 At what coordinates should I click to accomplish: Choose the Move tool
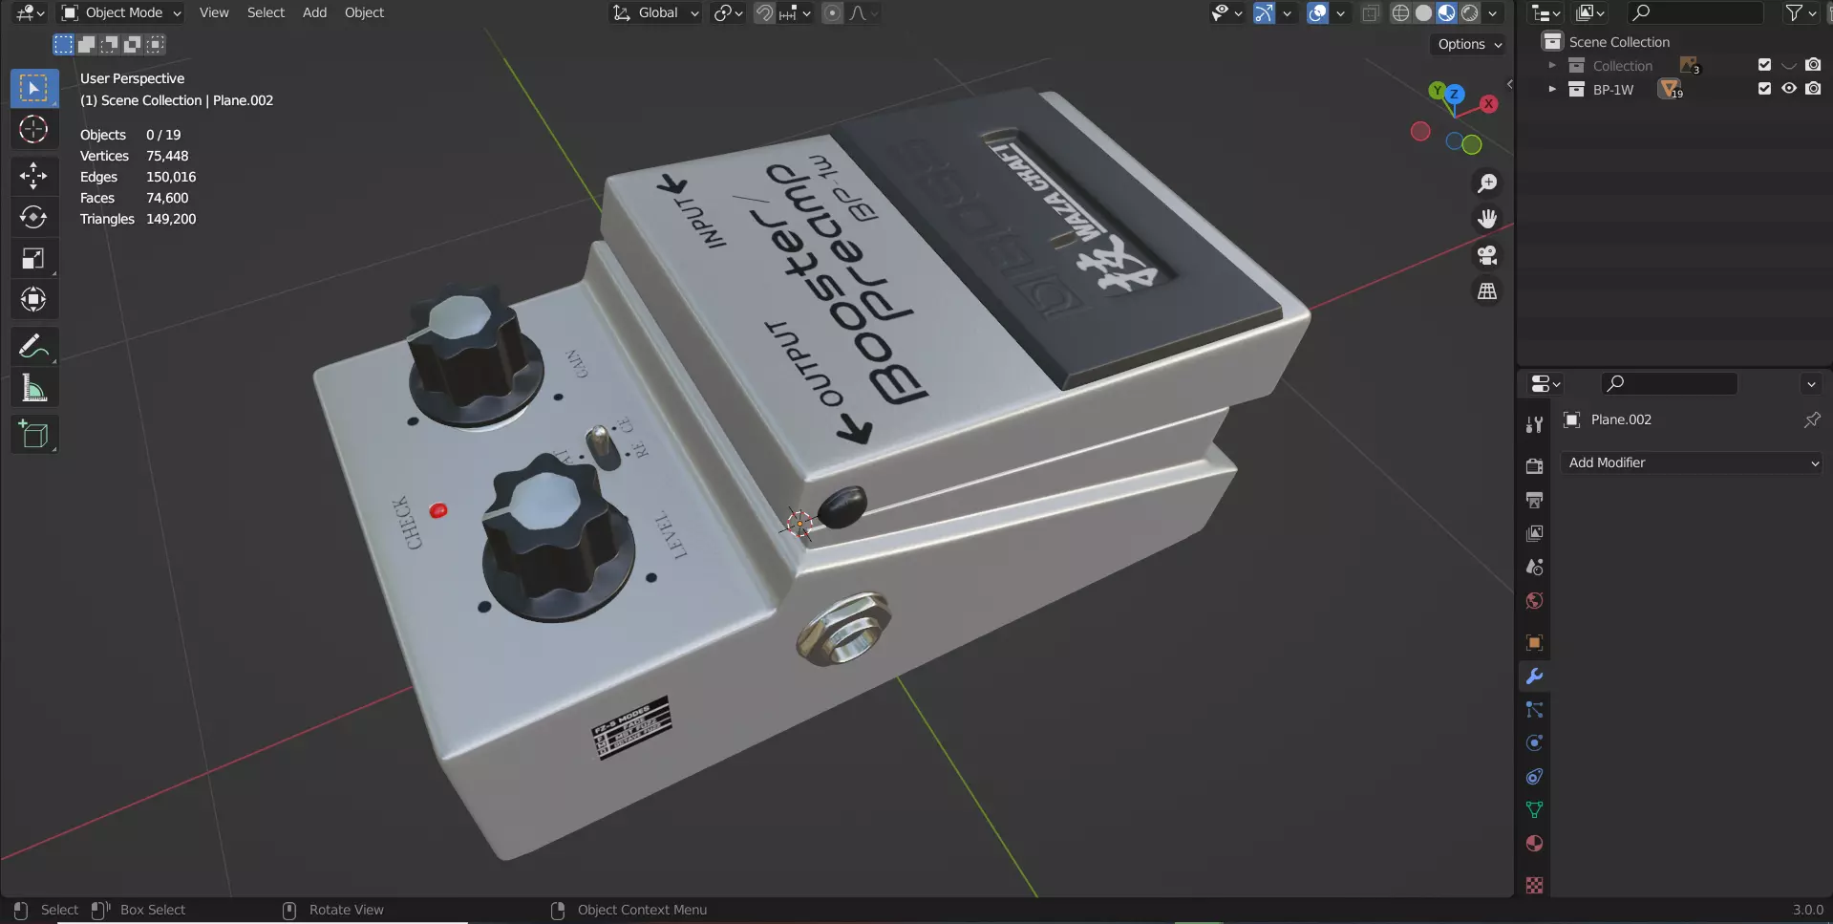point(33,175)
